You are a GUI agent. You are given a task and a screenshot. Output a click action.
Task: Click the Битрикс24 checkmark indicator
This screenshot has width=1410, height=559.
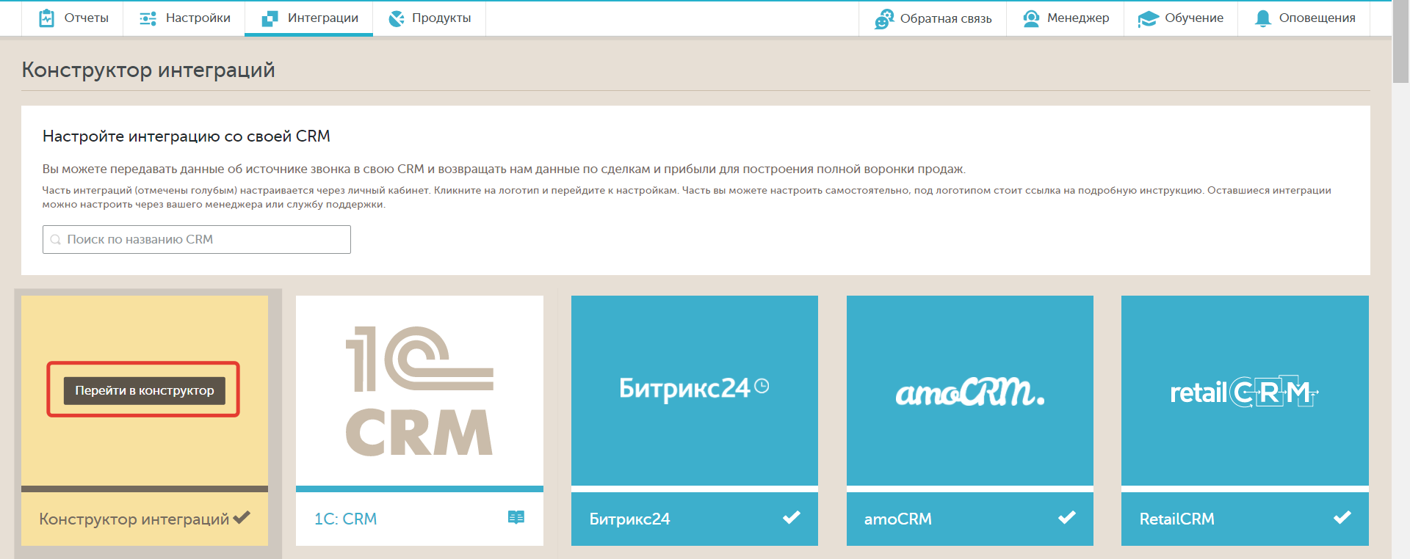coord(792,518)
